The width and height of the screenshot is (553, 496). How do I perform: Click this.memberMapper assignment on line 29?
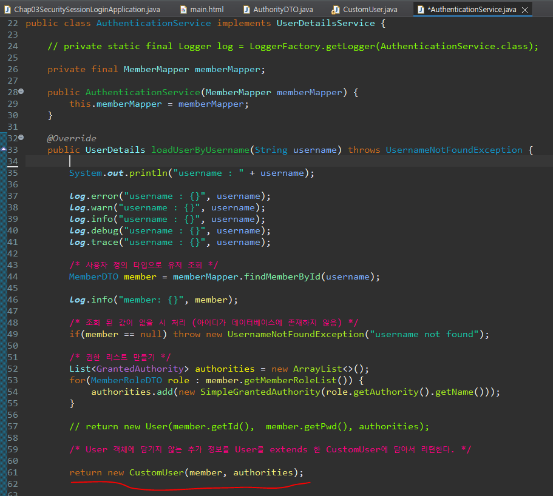(x=159, y=104)
